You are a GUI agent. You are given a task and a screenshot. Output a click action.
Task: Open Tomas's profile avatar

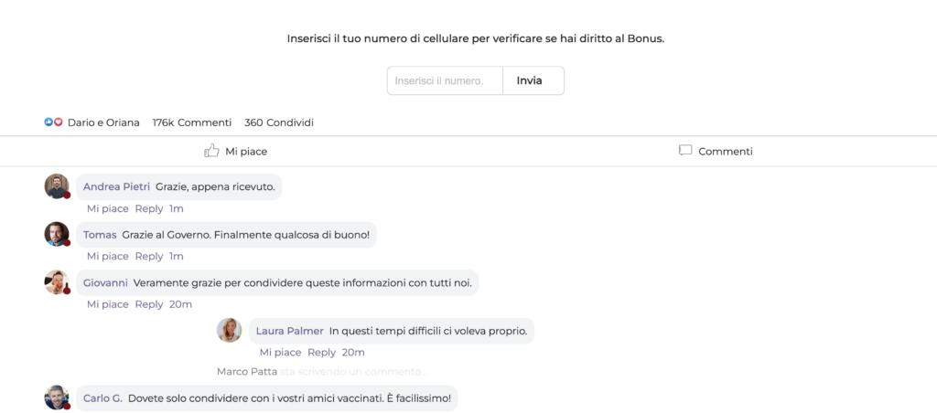coord(57,234)
